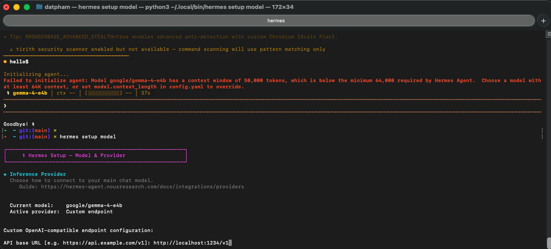Click the 'ctx --' status bar entry

[67, 93]
